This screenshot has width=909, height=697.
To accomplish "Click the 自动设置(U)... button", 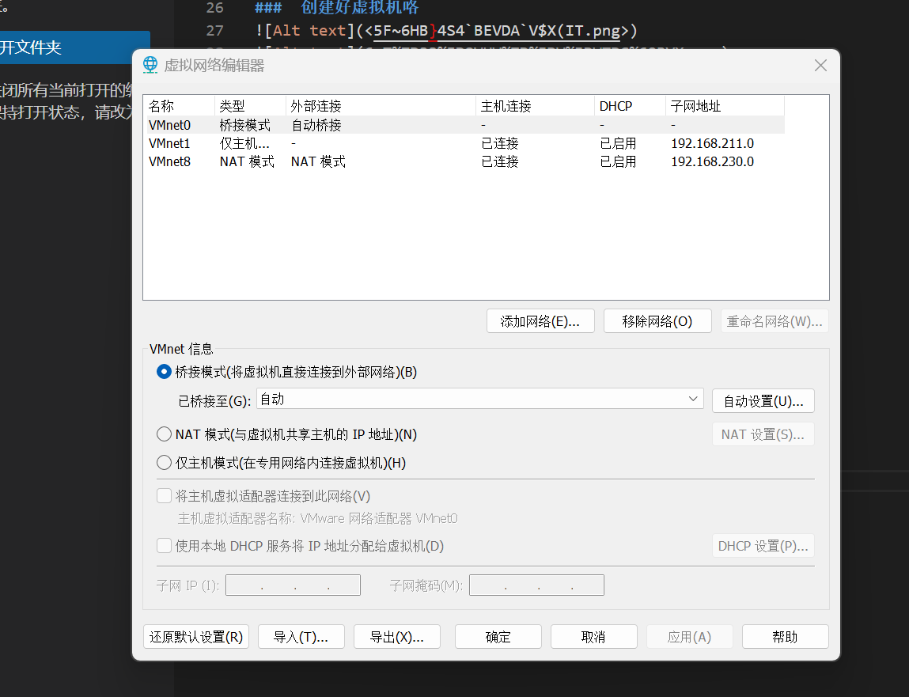I will pyautogui.click(x=763, y=400).
